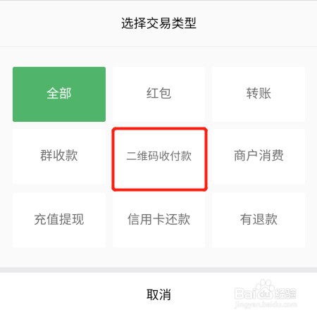The height and width of the screenshot is (317, 317).
Task: Click the currently highlighted green tile
Action: tap(59, 94)
